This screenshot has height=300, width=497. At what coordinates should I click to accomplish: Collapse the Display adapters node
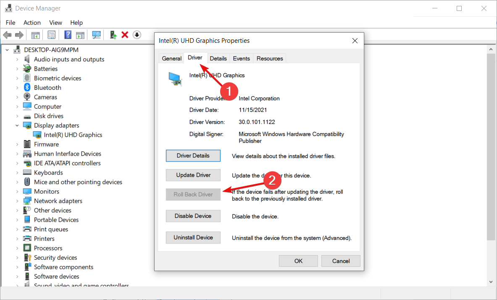pyautogui.click(x=17, y=125)
